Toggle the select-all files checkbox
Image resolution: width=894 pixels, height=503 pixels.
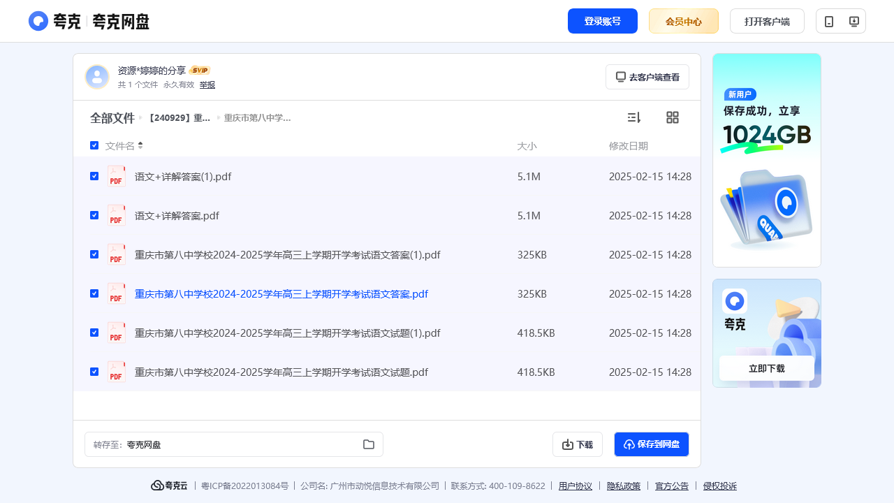(94, 145)
